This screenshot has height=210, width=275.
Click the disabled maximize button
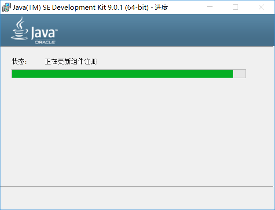(x=235, y=7)
